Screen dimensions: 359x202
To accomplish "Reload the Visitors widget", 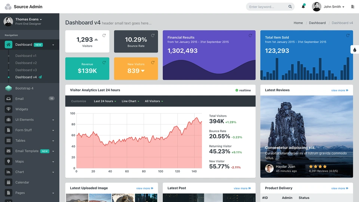I will coord(104,36).
